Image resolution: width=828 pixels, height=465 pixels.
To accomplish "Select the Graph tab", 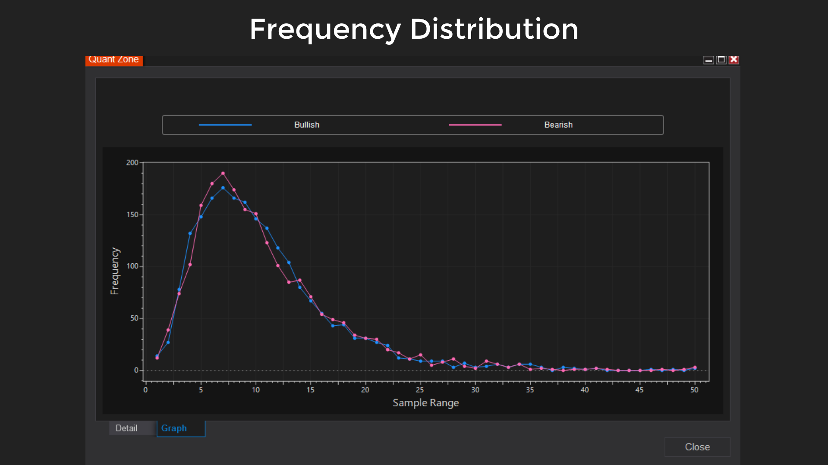I will 174,428.
